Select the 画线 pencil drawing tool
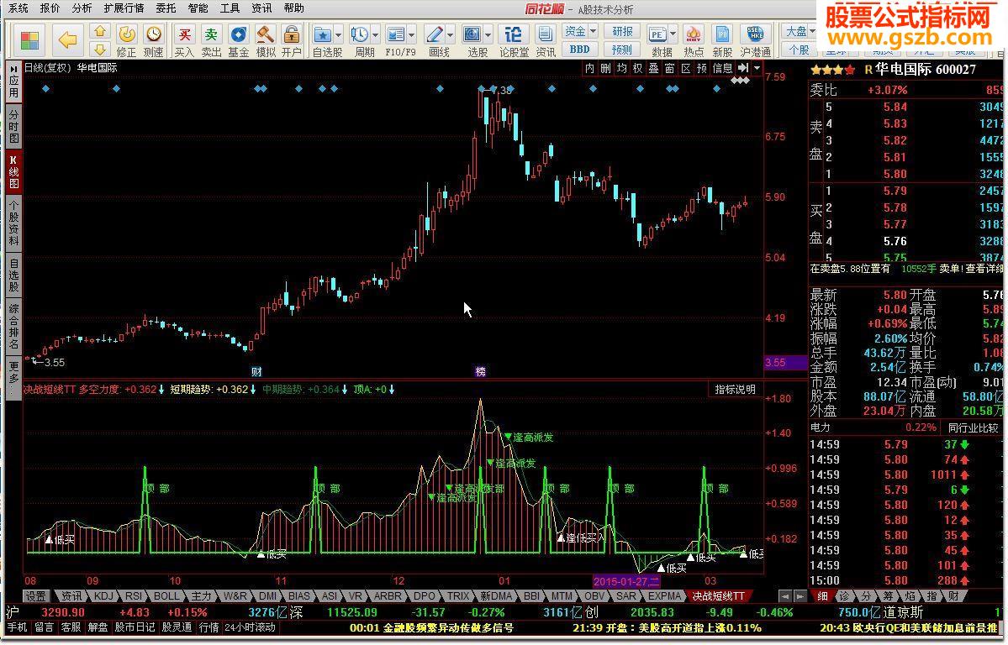The width and height of the screenshot is (1008, 645). (x=435, y=34)
